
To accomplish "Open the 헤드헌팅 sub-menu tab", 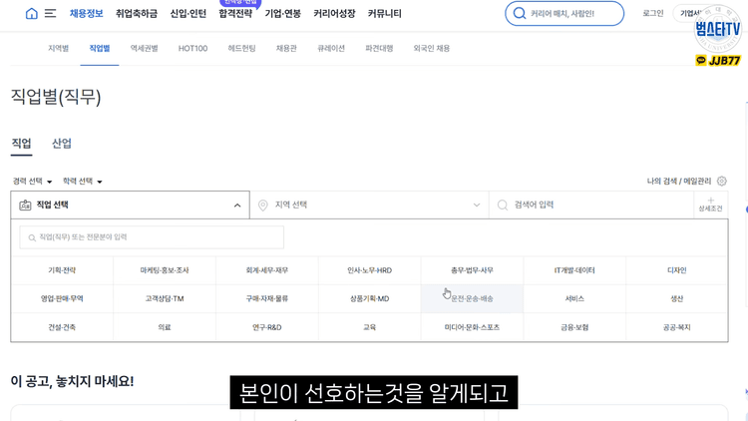I will pyautogui.click(x=241, y=49).
